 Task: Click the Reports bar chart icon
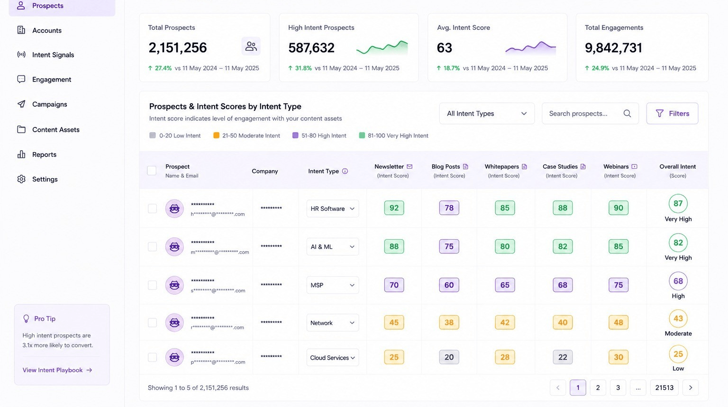tap(21, 154)
